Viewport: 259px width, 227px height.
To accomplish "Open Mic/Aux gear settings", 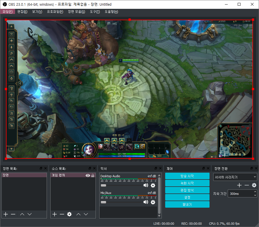I will point(153,202).
